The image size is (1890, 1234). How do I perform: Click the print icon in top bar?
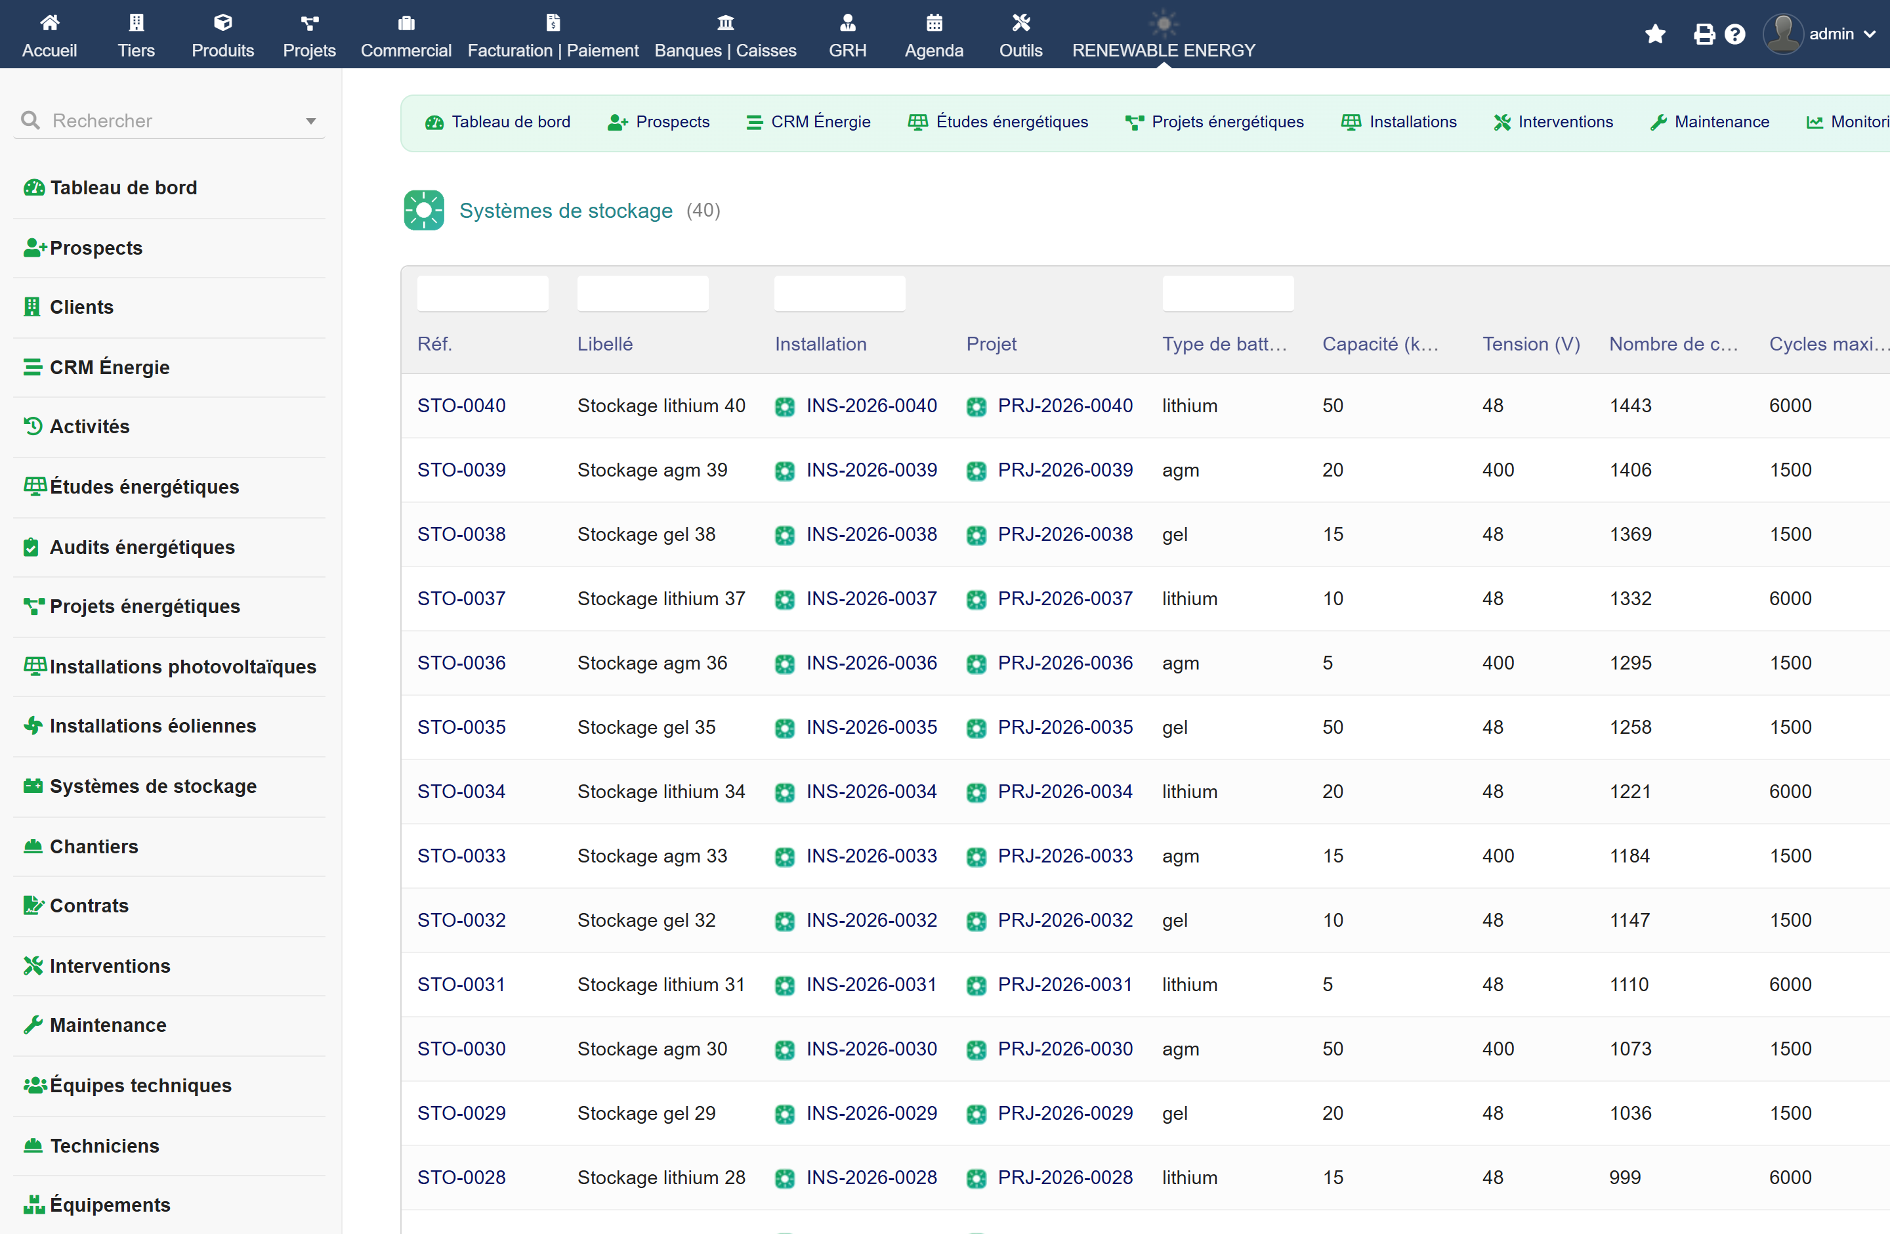(1702, 34)
